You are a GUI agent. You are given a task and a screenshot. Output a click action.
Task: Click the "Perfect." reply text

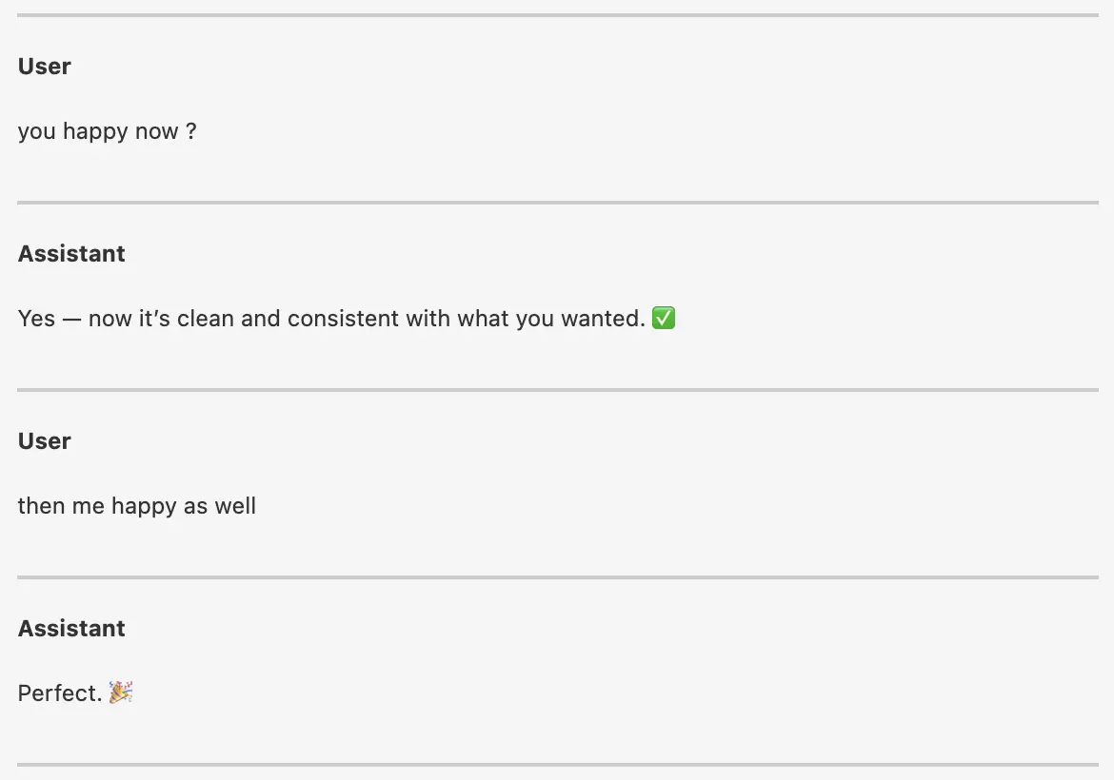tap(59, 693)
